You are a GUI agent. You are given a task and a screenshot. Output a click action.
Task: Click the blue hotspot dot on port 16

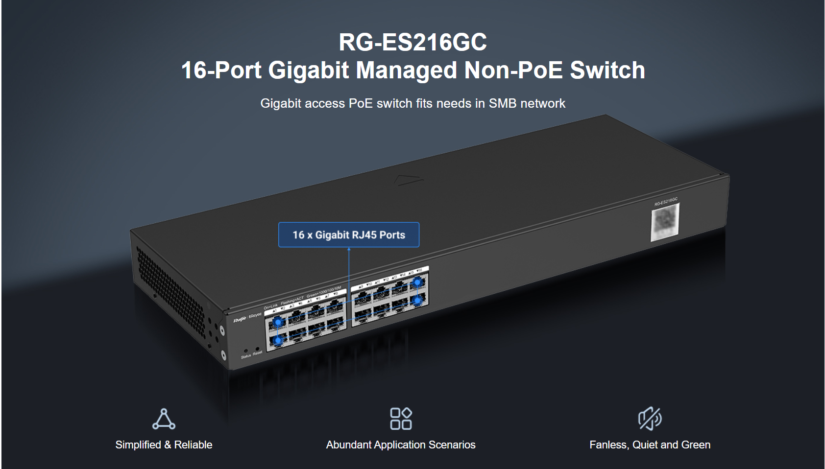tap(417, 300)
